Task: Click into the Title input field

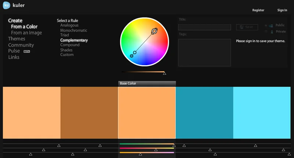Action: 204,27
